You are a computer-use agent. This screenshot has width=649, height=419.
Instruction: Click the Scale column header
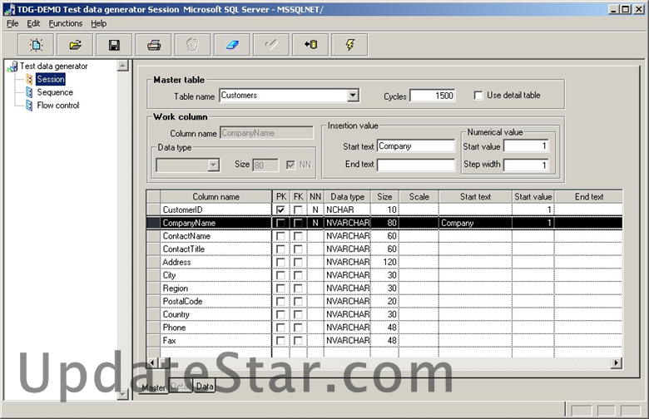point(419,197)
